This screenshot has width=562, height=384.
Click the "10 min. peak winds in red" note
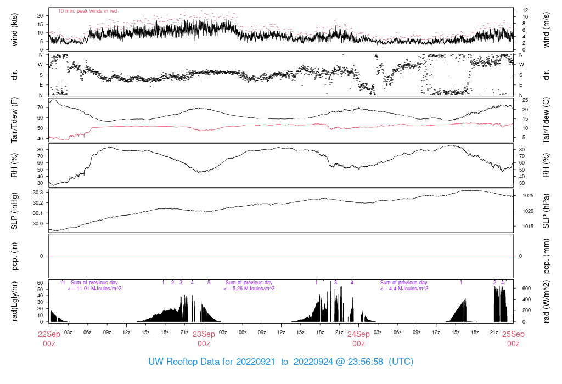click(87, 11)
